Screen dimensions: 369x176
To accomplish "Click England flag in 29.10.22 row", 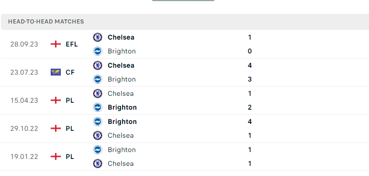I will coord(56,129).
